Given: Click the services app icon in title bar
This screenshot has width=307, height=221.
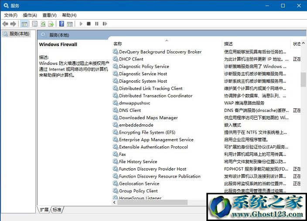Looking at the screenshot, I should tap(6, 6).
